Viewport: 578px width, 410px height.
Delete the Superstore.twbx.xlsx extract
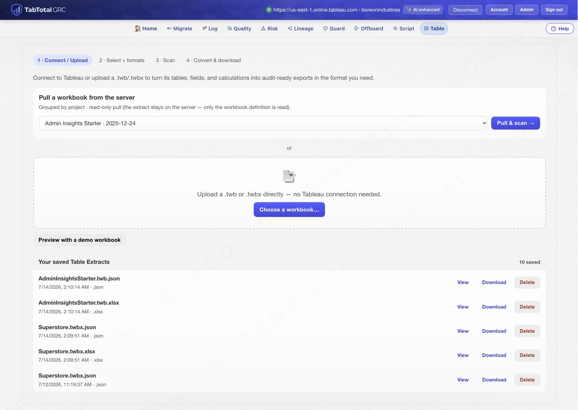527,355
